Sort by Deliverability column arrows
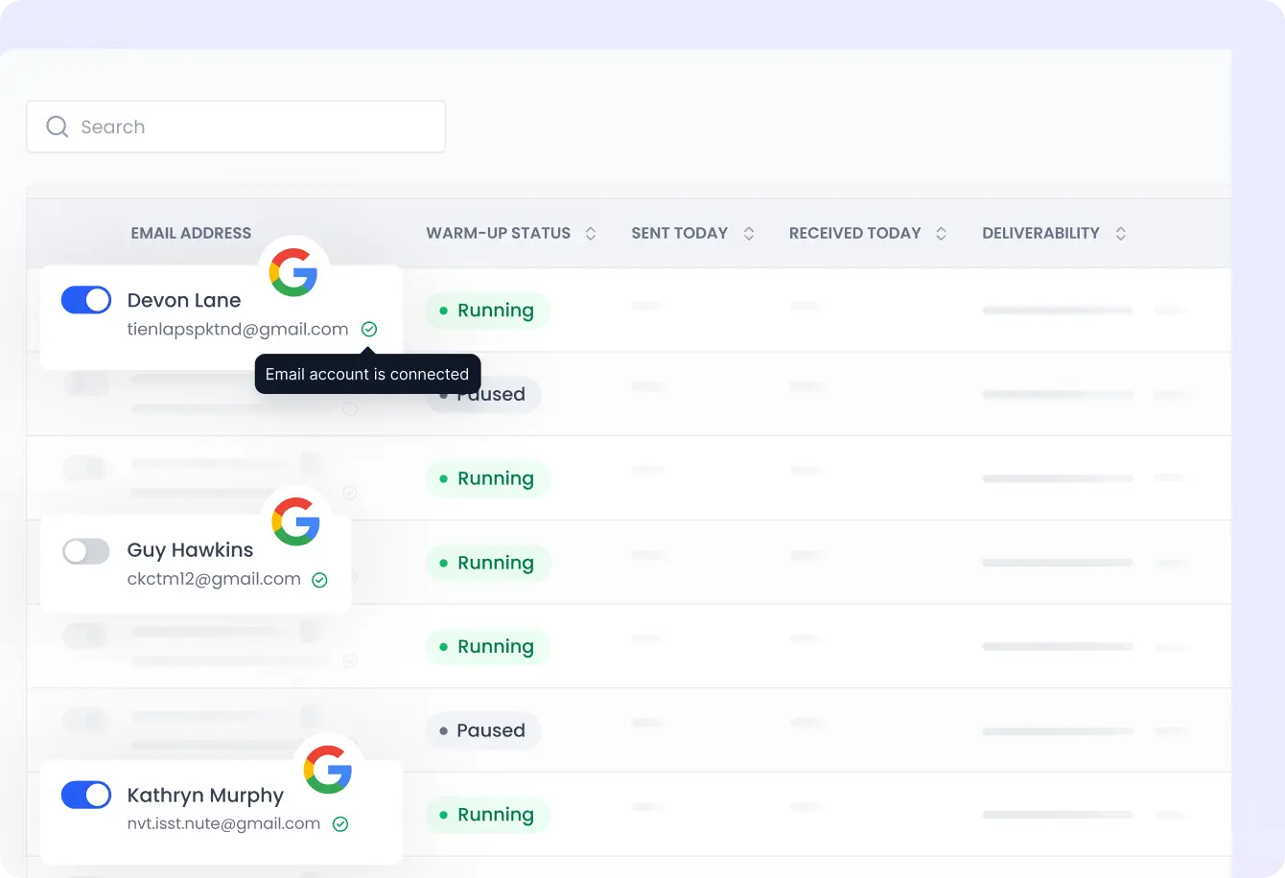The image size is (1285, 878). click(1120, 233)
